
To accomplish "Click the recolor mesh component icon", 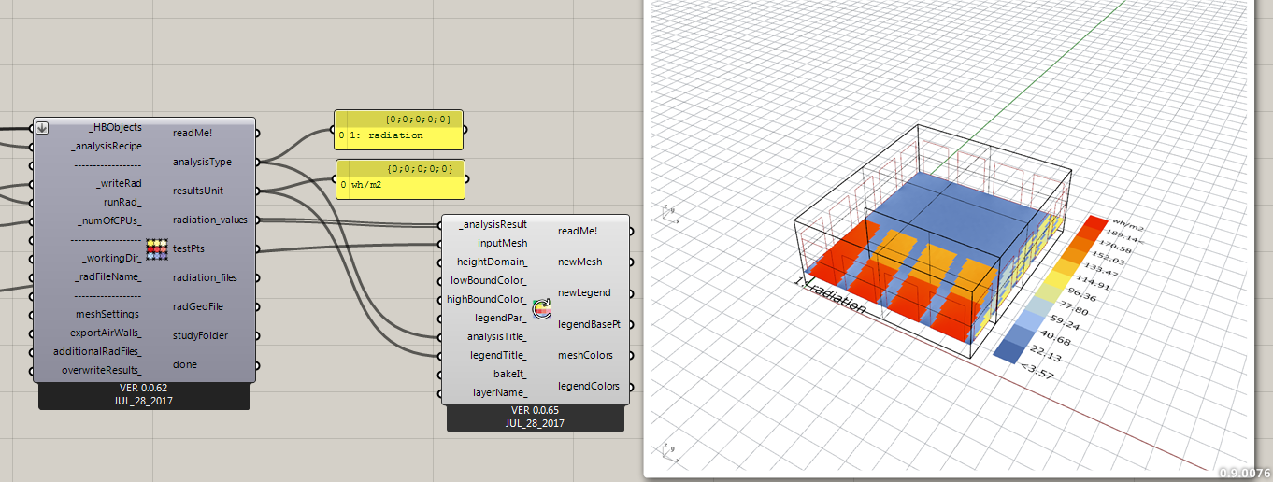I will 542,309.
